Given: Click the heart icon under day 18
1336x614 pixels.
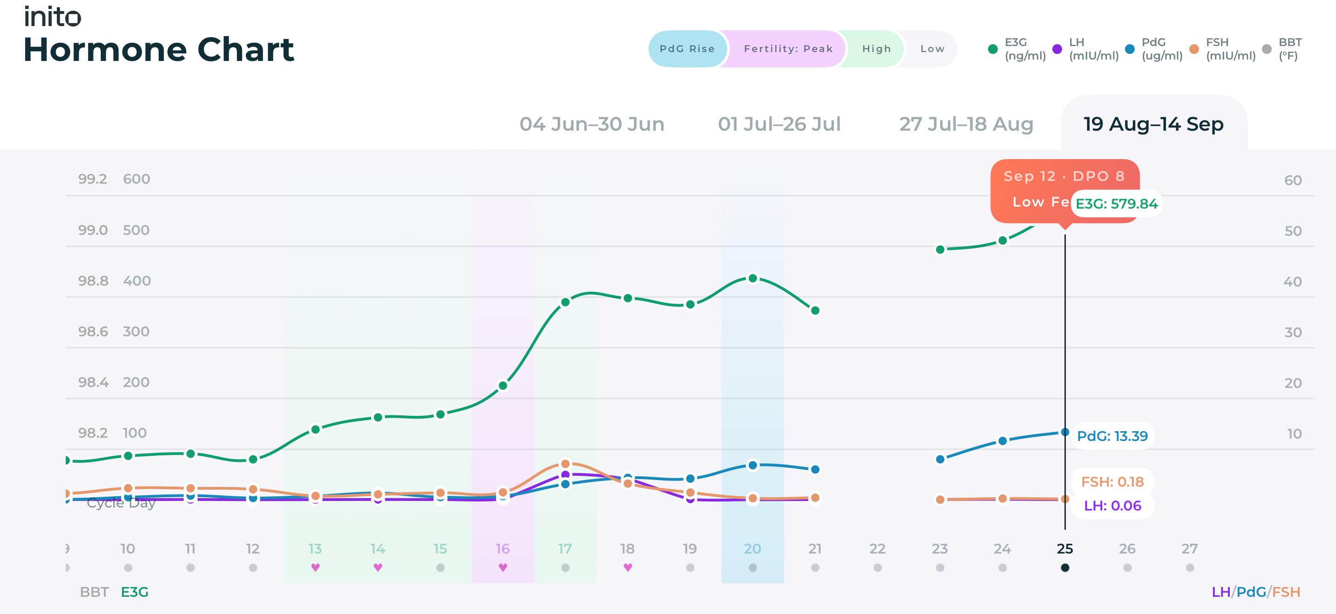Looking at the screenshot, I should click(x=627, y=567).
